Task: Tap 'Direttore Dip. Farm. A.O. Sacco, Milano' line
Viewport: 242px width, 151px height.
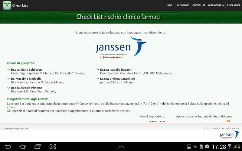Action: pos(38,82)
